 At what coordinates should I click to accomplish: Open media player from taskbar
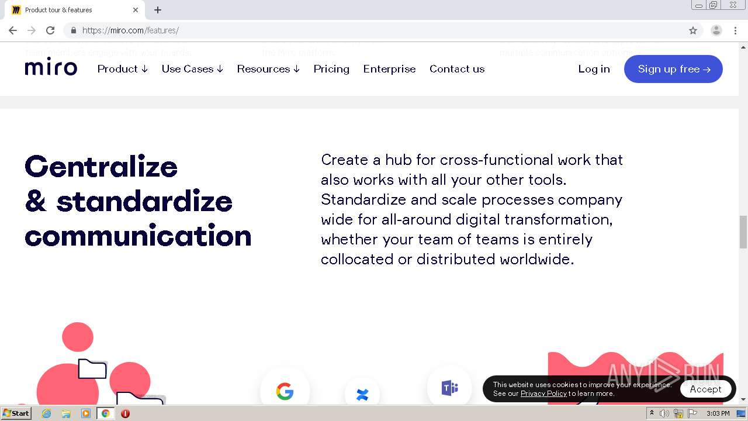click(86, 413)
